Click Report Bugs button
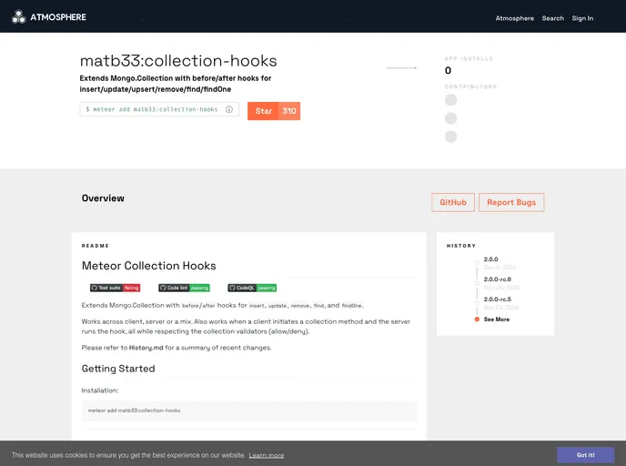Viewport: 626px width, 466px height. (511, 202)
